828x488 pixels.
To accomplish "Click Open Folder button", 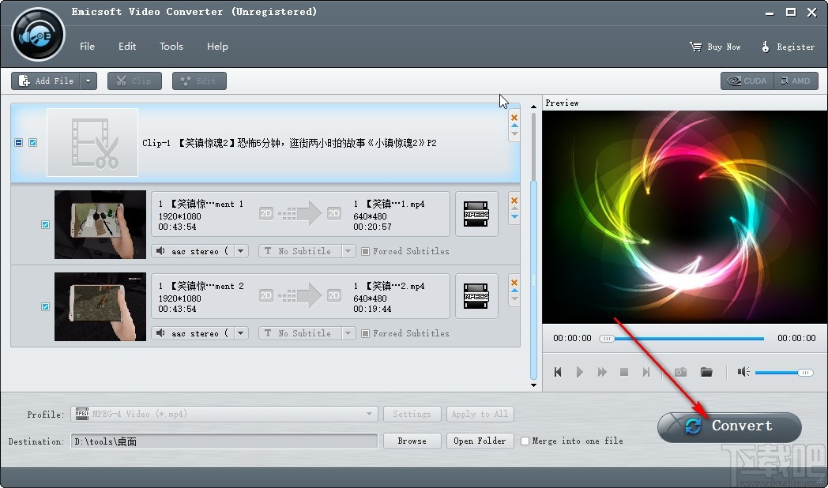I will (x=480, y=441).
